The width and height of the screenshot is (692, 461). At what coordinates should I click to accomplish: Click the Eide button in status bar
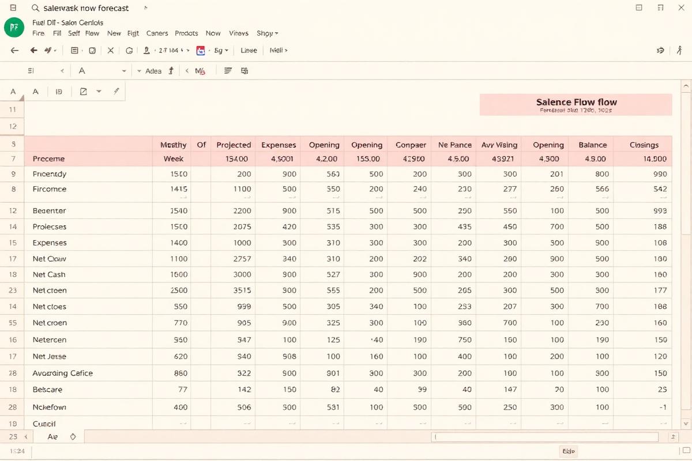pos(569,451)
